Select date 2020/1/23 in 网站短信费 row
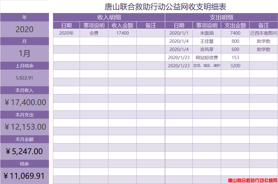Viewport: 278px width, 184px height. 179,57
